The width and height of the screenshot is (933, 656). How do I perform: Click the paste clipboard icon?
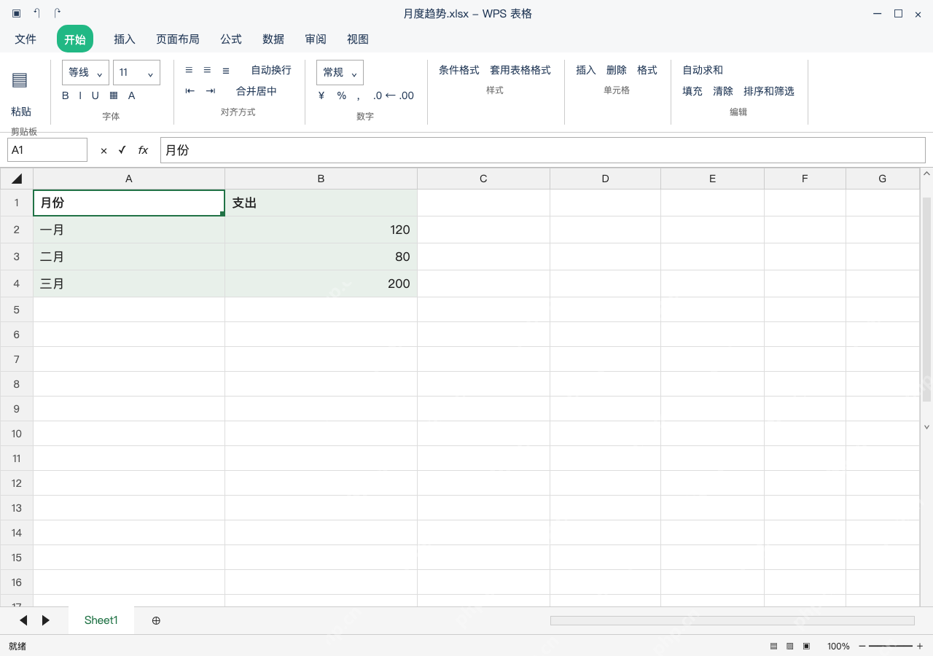click(x=20, y=80)
